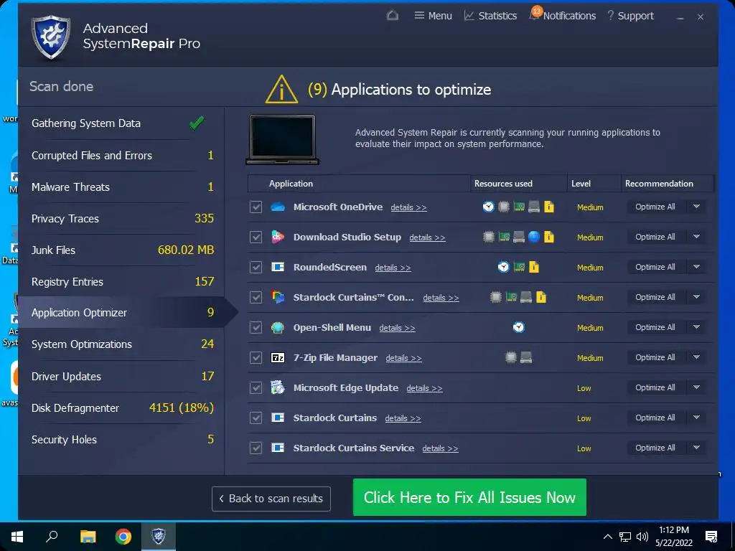Screen dimensions: 735x551
Task: Go to the Home house icon
Action: [393, 16]
